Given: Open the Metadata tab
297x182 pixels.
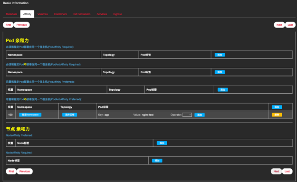Looking at the screenshot, I should [11, 14].
